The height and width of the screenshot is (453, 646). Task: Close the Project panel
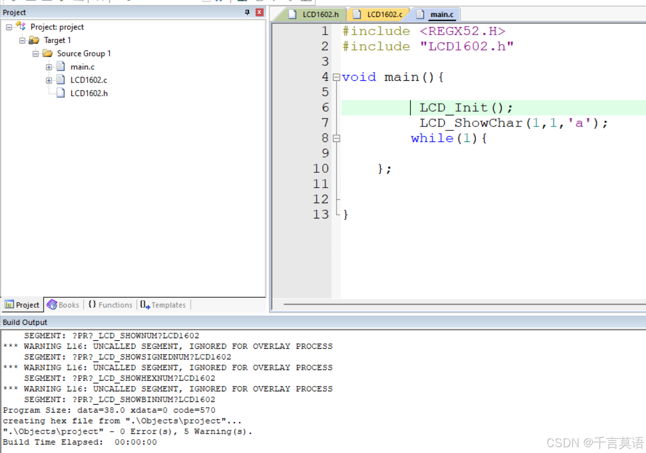(259, 12)
